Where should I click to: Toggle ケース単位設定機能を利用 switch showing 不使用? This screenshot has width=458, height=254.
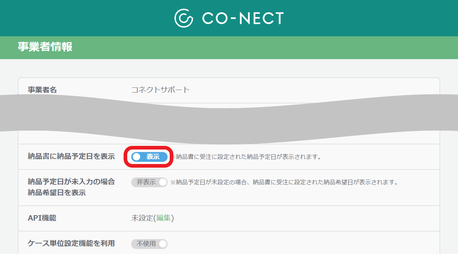coord(149,244)
